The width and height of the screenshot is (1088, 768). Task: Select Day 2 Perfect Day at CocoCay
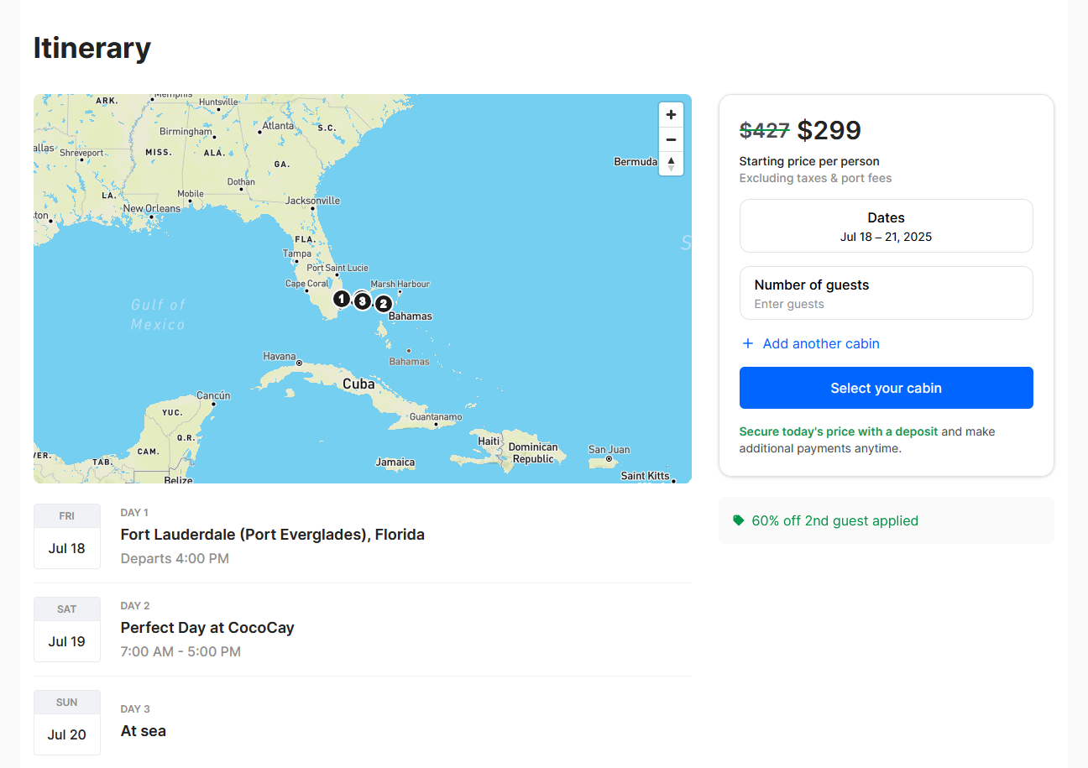207,628
